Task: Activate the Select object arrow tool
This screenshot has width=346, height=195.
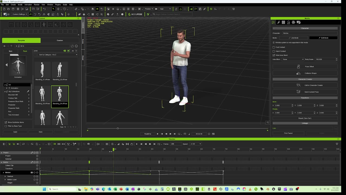Action: [x=54, y=9]
